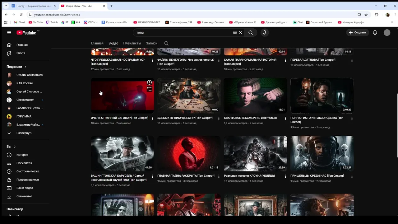This screenshot has width=398, height=224.
Task: Open options for ПРИШЕЛЬЦЫ СРЕДИ НАС video
Action: (x=352, y=176)
